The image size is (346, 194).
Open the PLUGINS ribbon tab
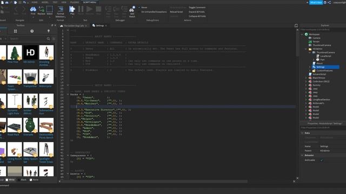coord(75,2)
